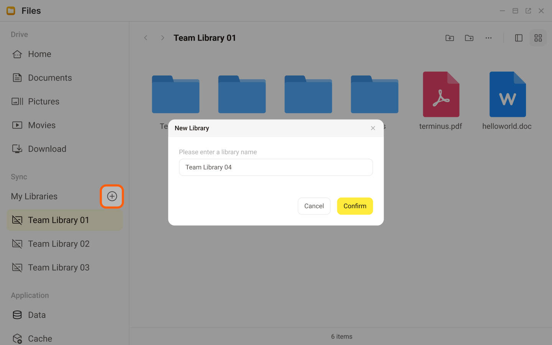Screen dimensions: 552x345
Task: Select Team Library 02 in sidebar
Action: pyautogui.click(x=64, y=244)
